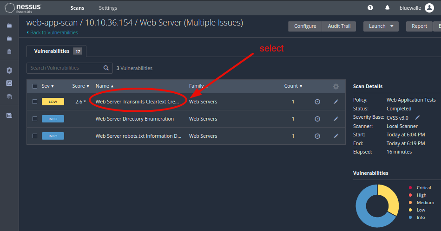This screenshot has width=441, height=231.
Task: Click the CVSS v3.0 severity base value
Action: coord(397,118)
